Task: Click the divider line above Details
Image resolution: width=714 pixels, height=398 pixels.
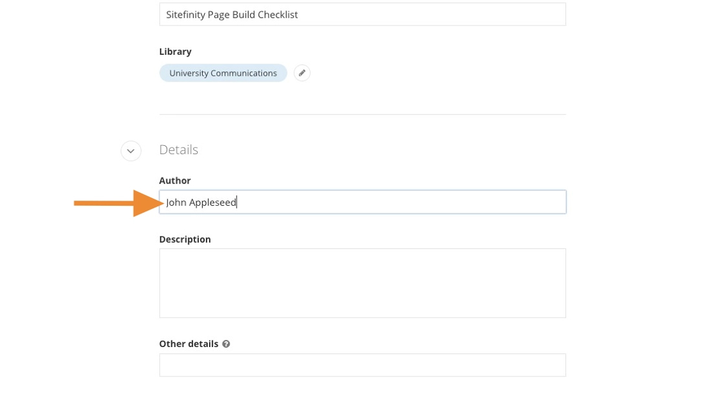Action: pyautogui.click(x=362, y=115)
